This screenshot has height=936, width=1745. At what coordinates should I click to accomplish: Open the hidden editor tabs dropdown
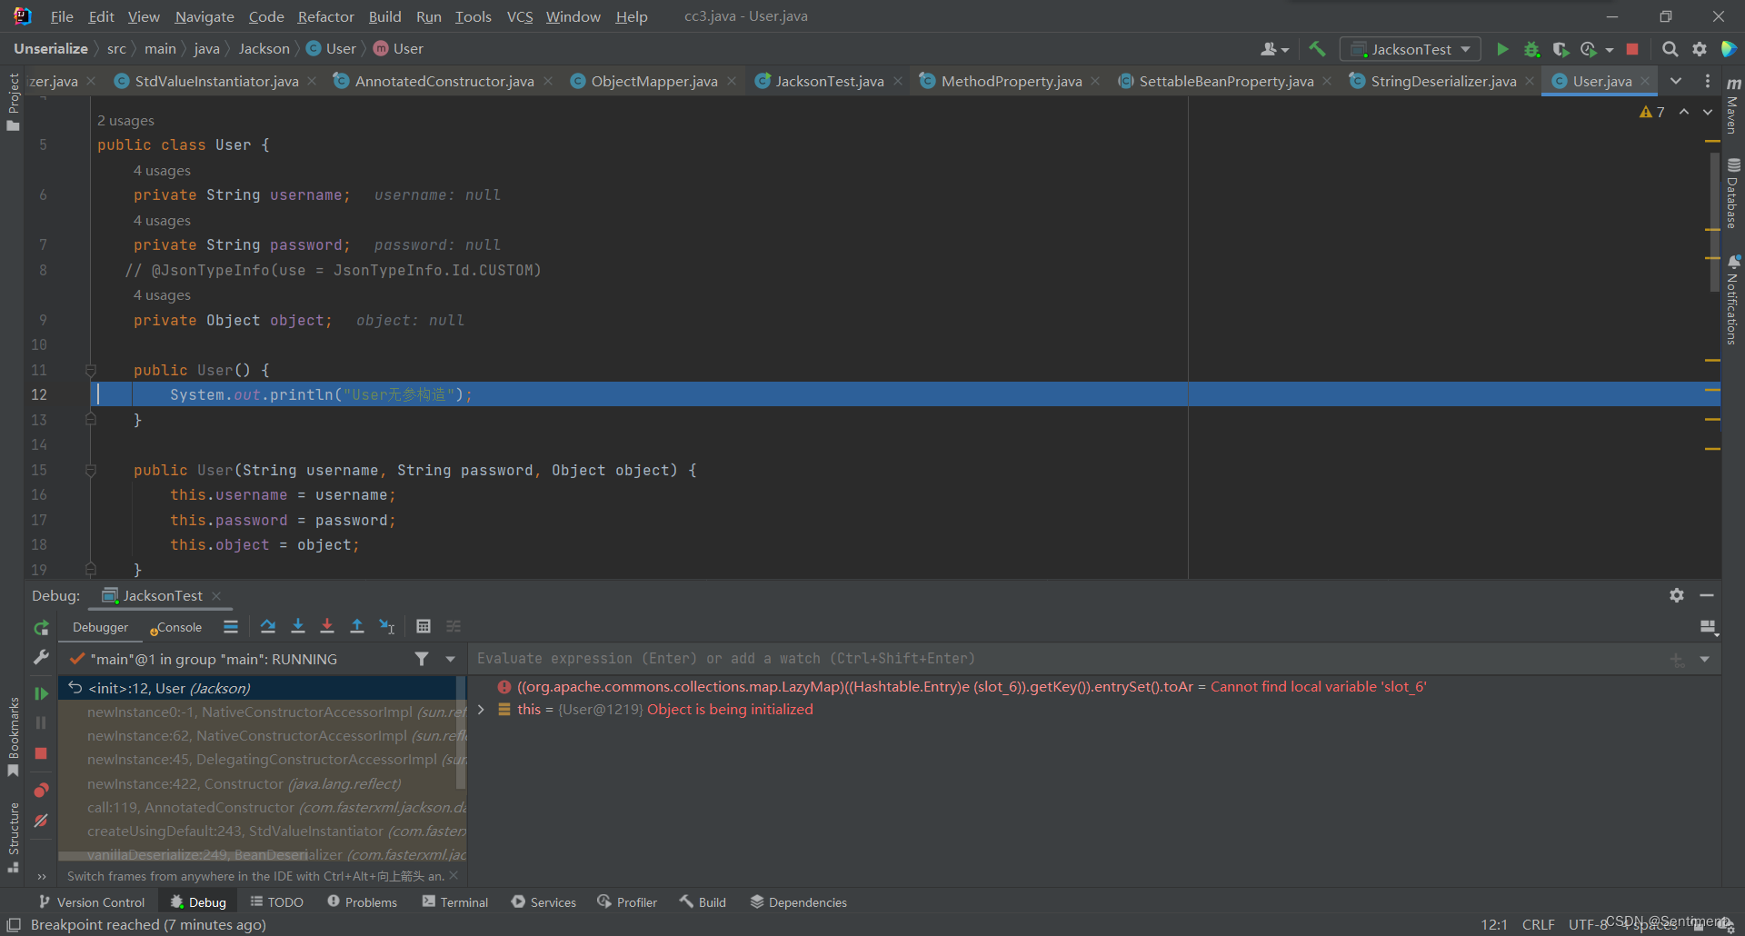[1677, 81]
